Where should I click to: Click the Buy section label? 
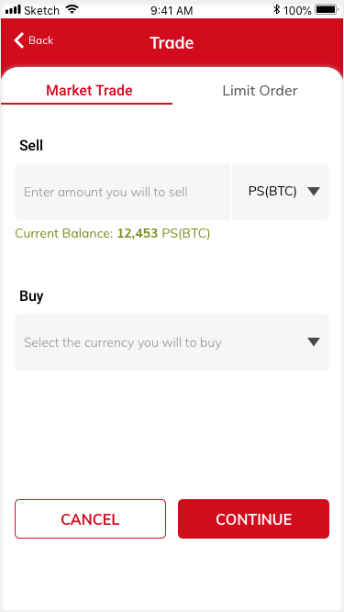click(x=31, y=296)
